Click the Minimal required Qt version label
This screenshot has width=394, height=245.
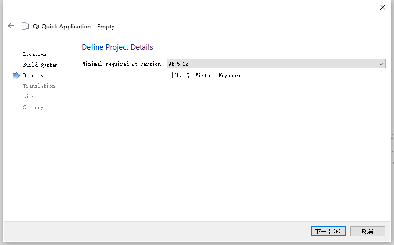click(x=122, y=64)
